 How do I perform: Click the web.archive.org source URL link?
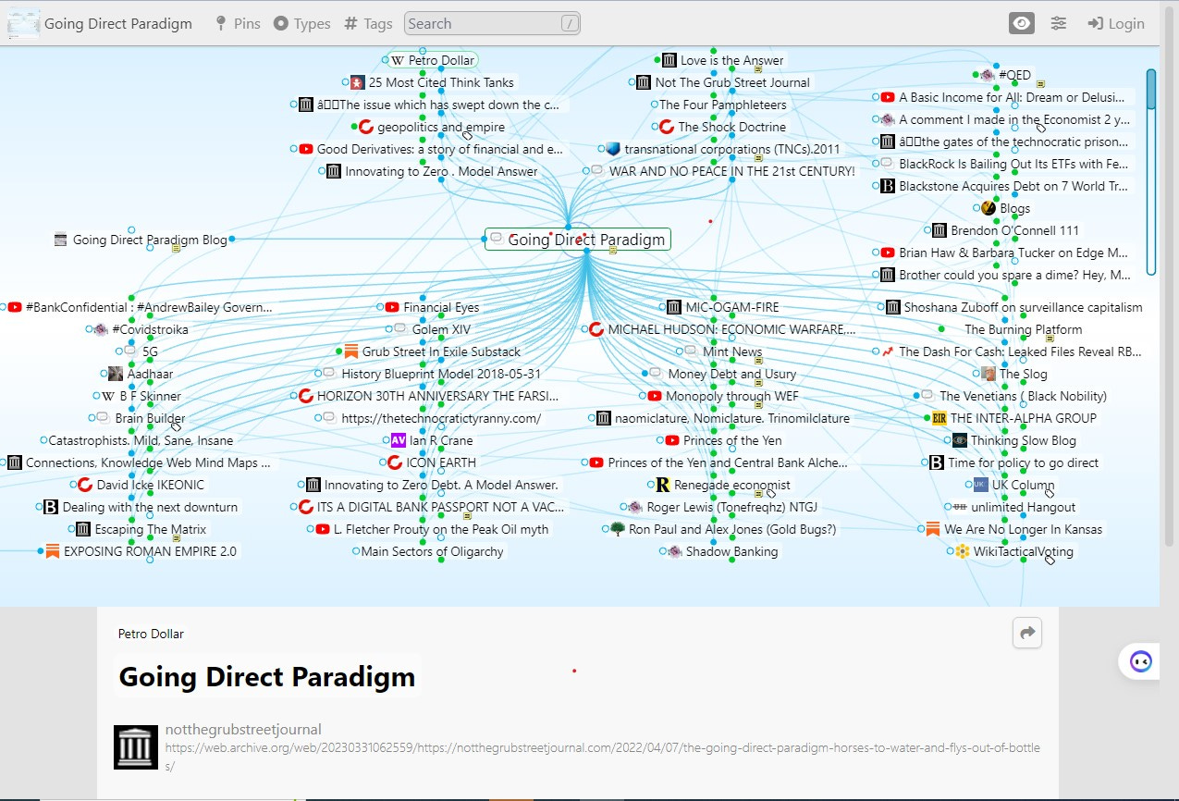point(602,756)
